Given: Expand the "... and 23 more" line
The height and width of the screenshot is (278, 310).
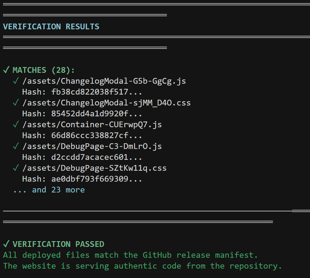Looking at the screenshot, I should click(x=49, y=190).
